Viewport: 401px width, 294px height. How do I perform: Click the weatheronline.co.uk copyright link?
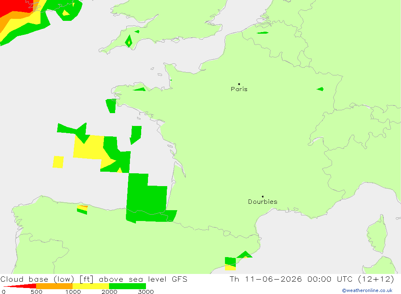pos(367,290)
